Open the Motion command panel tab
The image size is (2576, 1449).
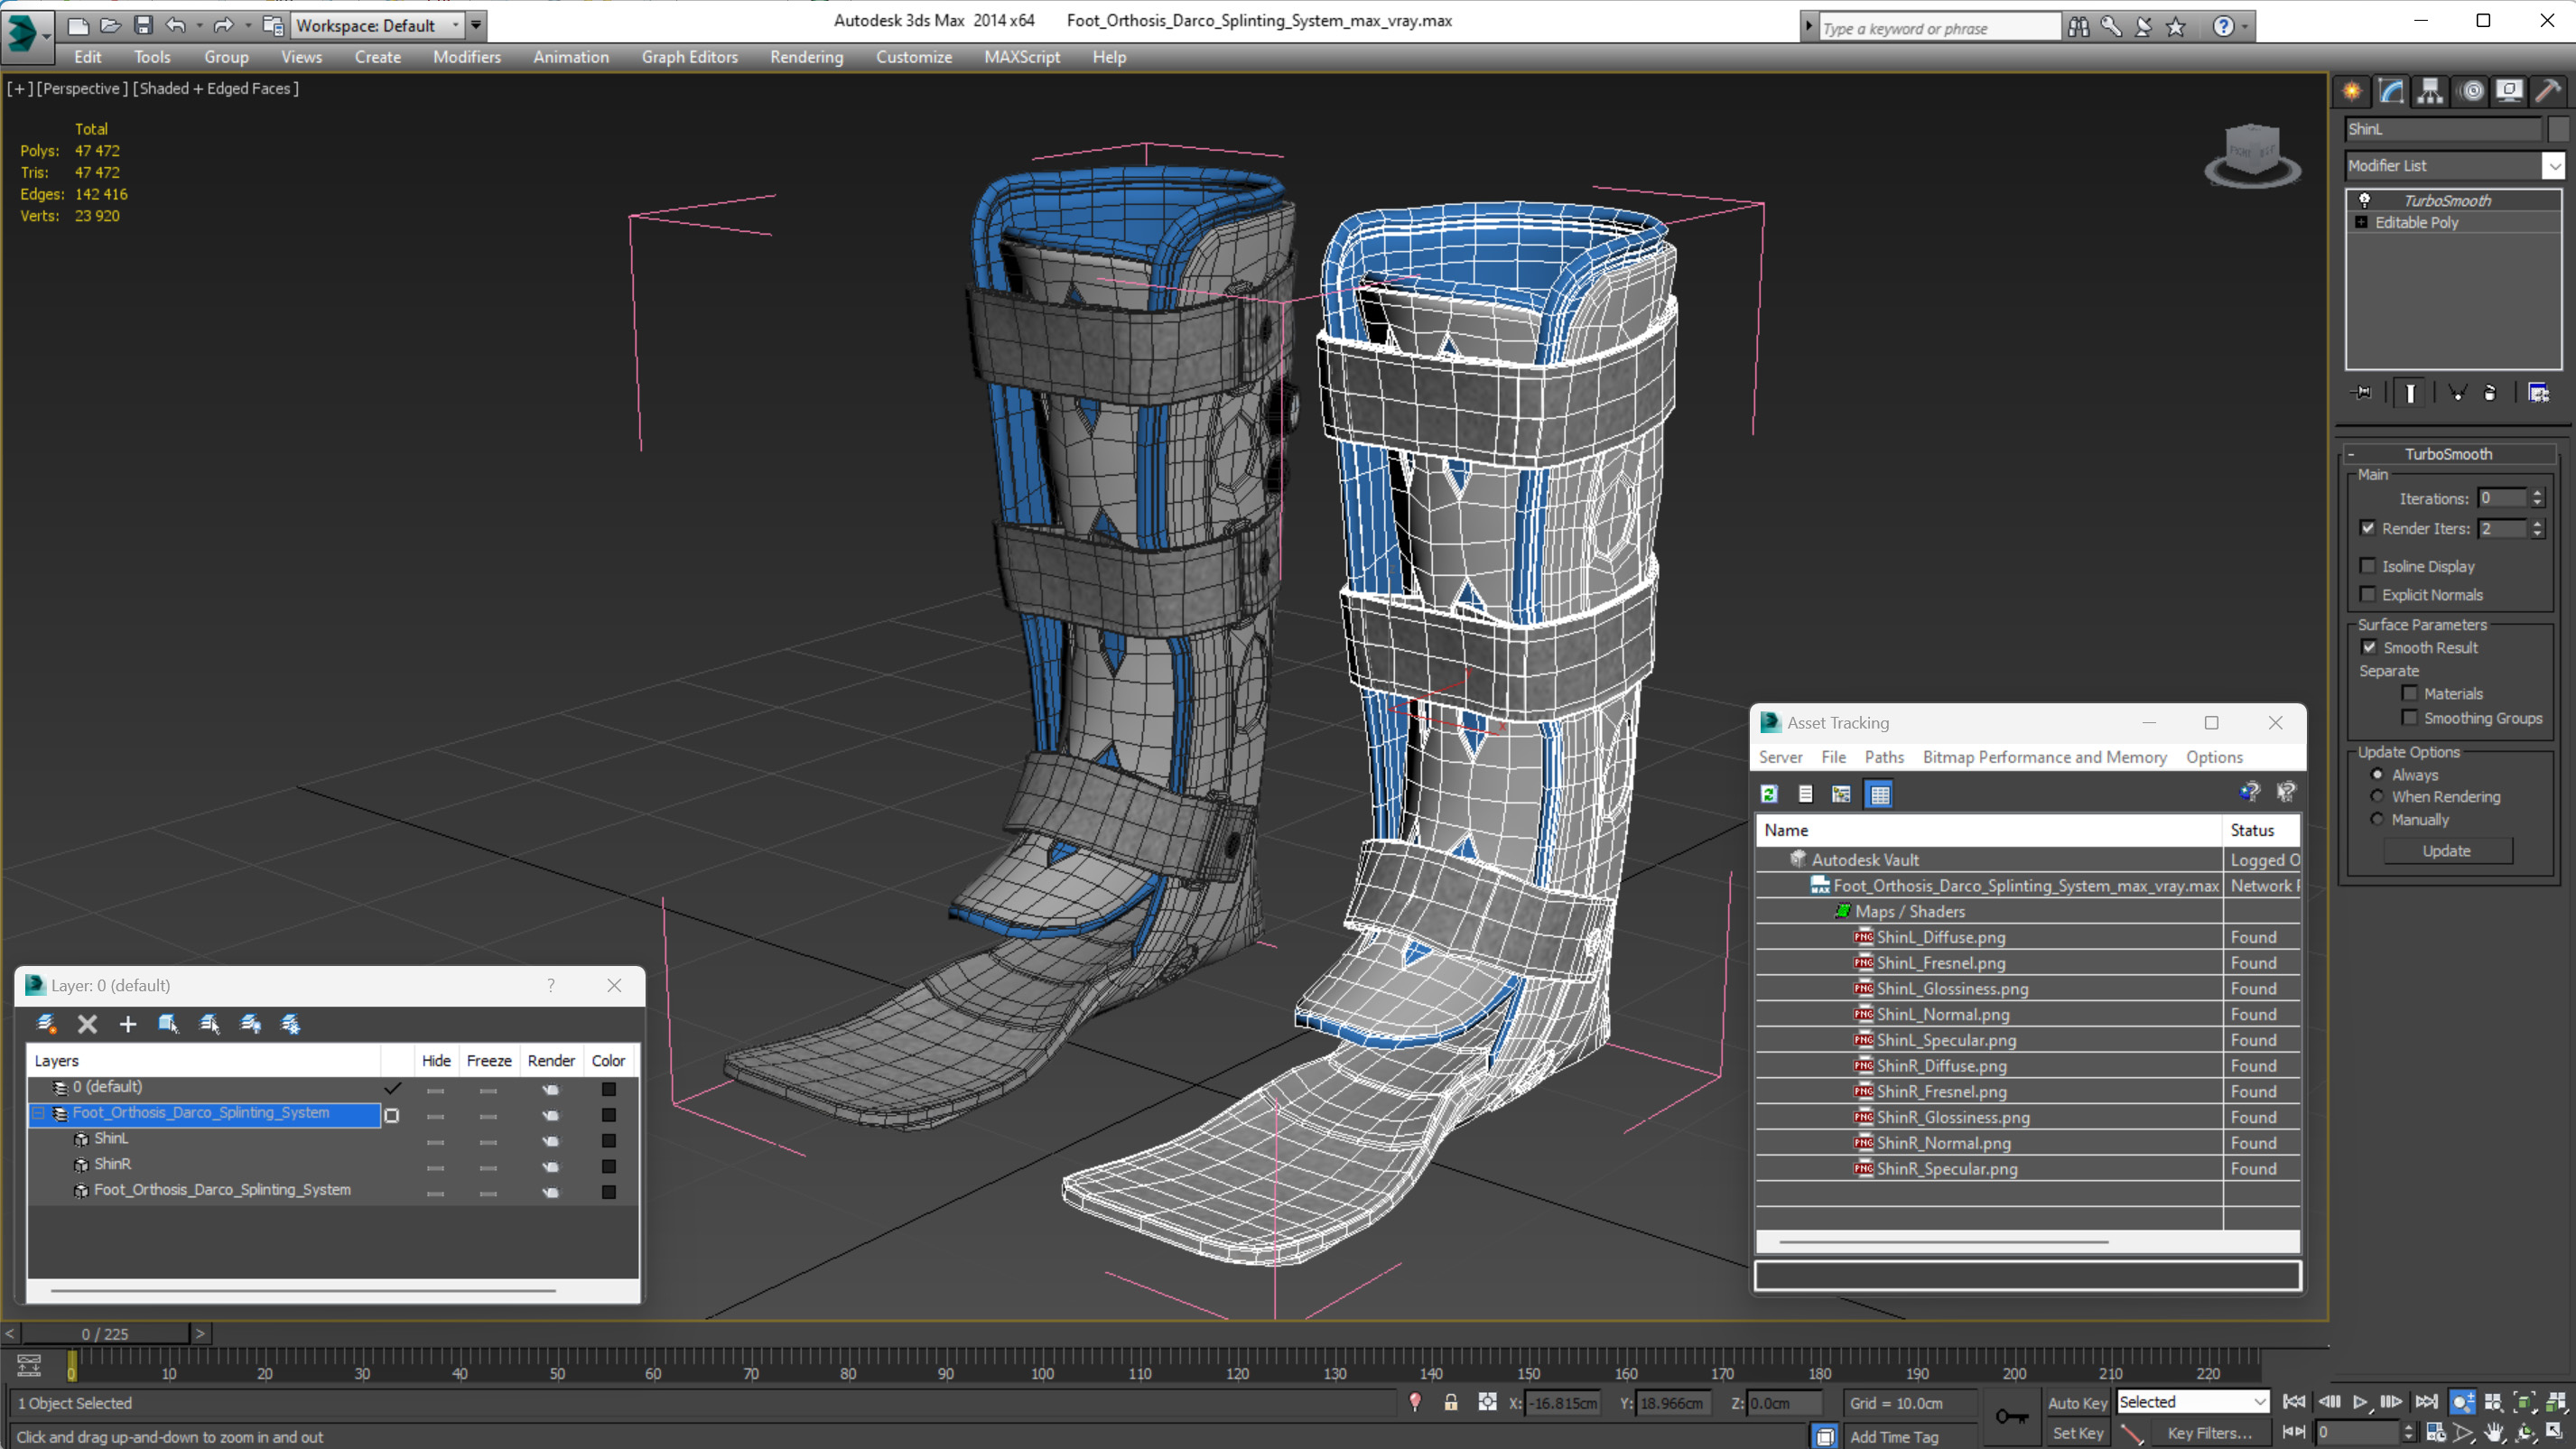pyautogui.click(x=2471, y=92)
